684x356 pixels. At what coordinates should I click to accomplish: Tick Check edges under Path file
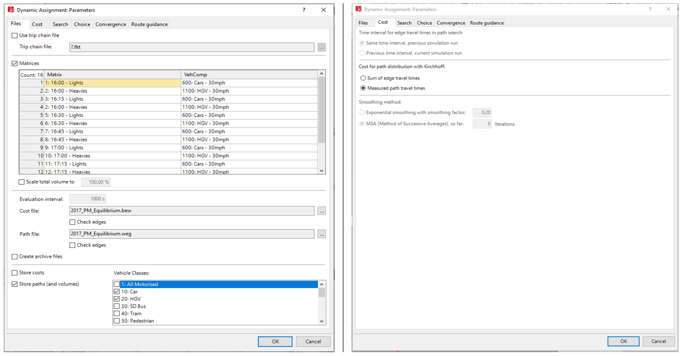pos(72,245)
